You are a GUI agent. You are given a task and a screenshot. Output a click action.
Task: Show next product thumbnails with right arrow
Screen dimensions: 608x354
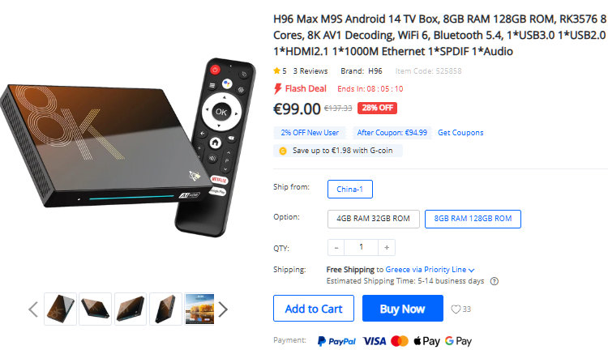223,309
